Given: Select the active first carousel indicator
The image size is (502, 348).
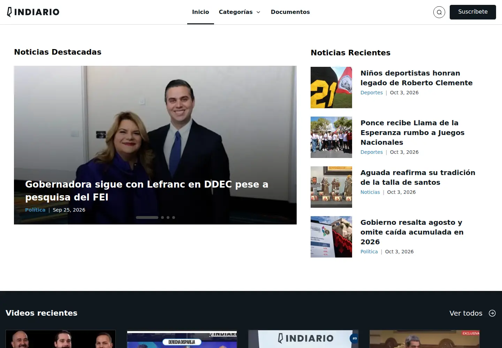Looking at the screenshot, I should point(147,217).
